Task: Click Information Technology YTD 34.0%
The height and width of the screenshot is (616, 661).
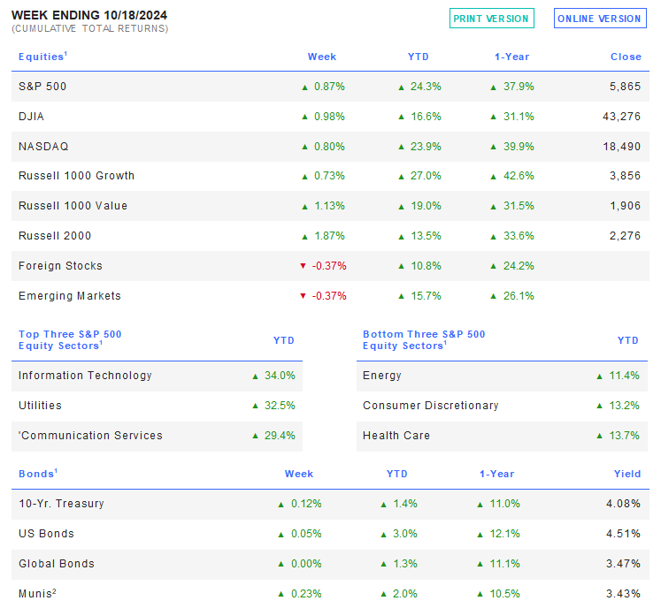Action: (280, 376)
